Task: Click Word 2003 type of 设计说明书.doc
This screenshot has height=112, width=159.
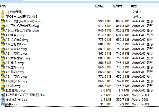Action: pos(140,100)
